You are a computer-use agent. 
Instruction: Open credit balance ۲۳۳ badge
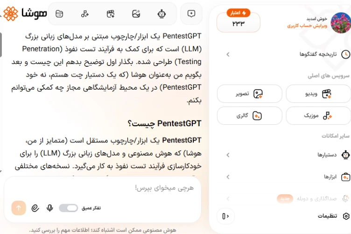pyautogui.click(x=239, y=21)
